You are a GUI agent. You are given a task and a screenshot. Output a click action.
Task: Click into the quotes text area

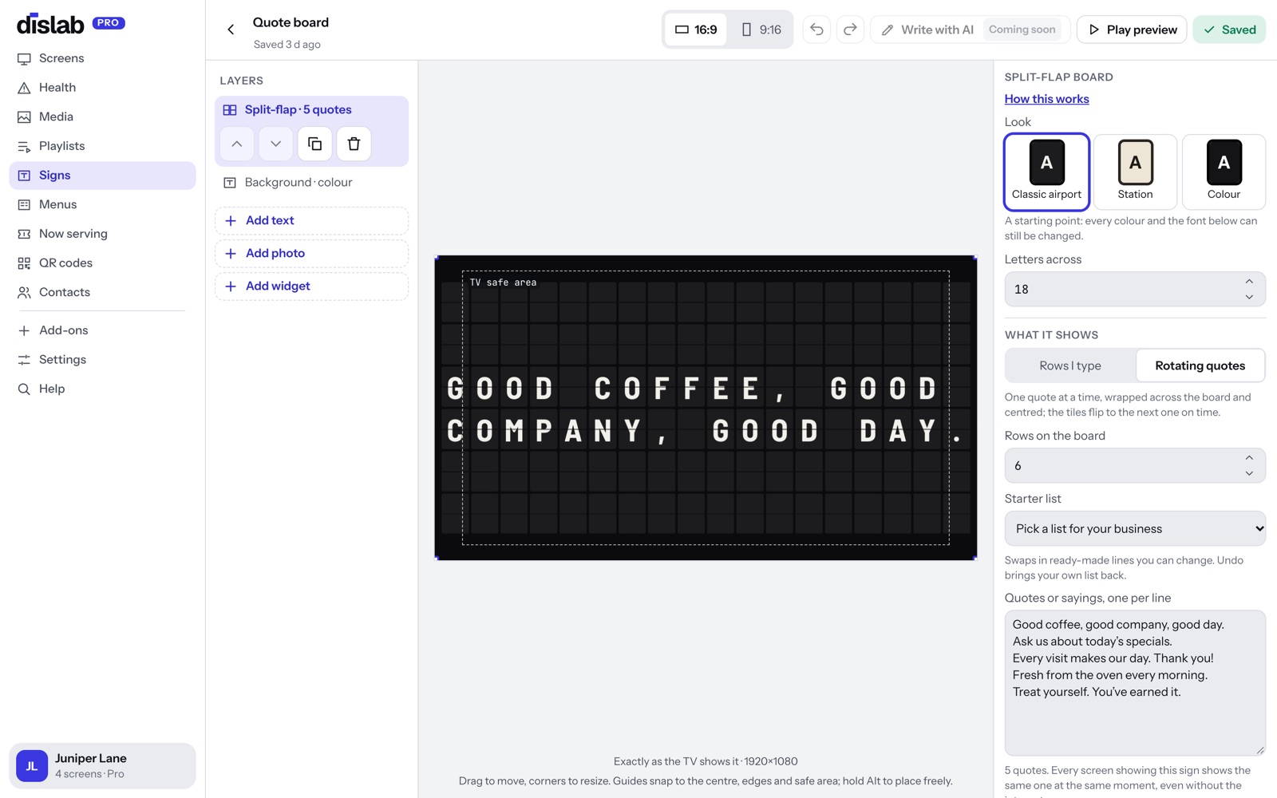pos(1135,683)
